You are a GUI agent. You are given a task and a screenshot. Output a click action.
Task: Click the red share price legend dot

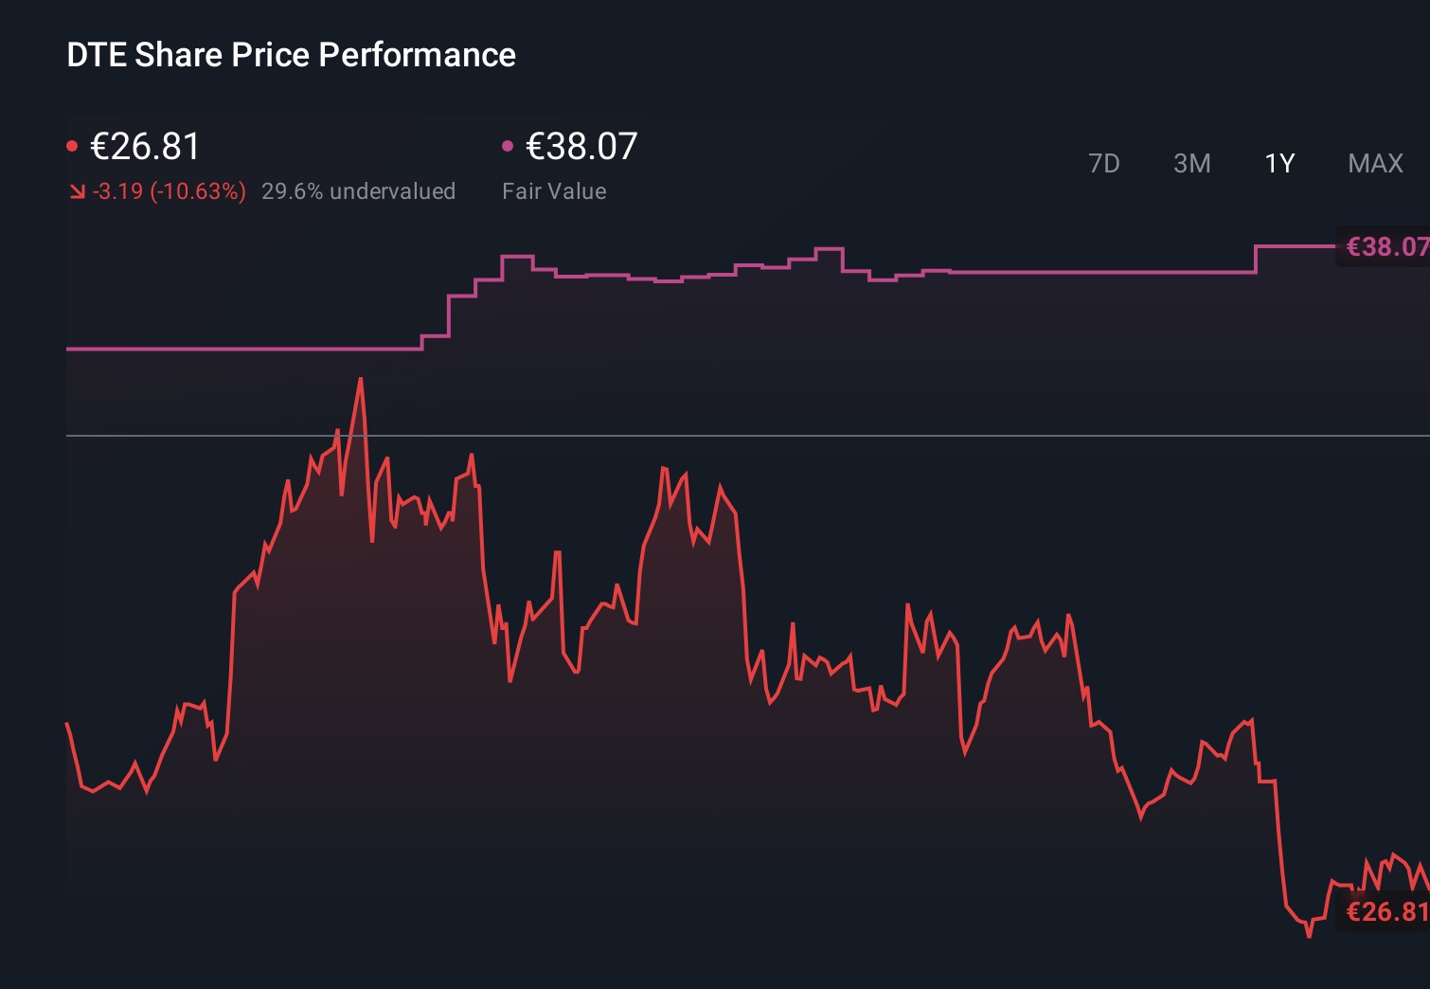coord(72,145)
